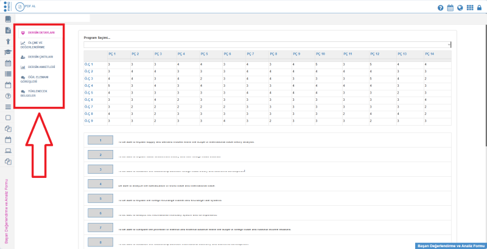The width and height of the screenshot is (487, 249).
Task: Click the Ö.Ç 4 row label
Action: tap(88, 86)
